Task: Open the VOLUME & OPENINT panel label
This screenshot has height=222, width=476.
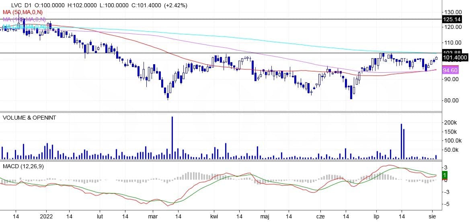Action: (29, 118)
